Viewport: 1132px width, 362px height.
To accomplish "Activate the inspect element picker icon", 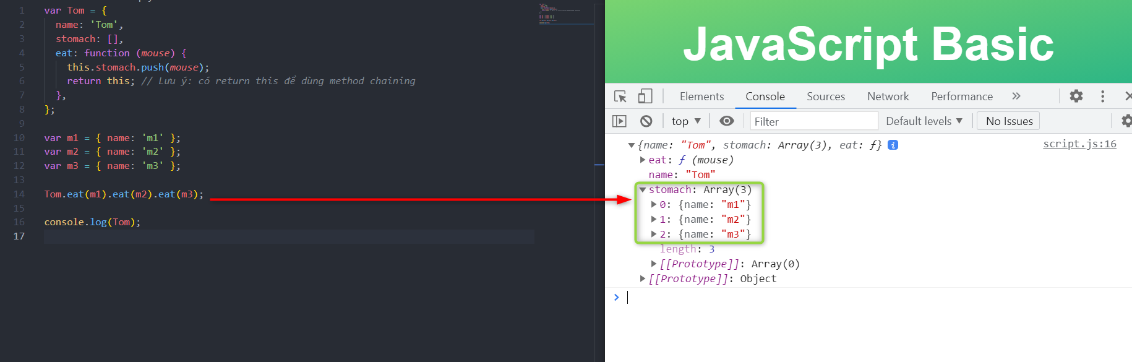I will pyautogui.click(x=620, y=97).
